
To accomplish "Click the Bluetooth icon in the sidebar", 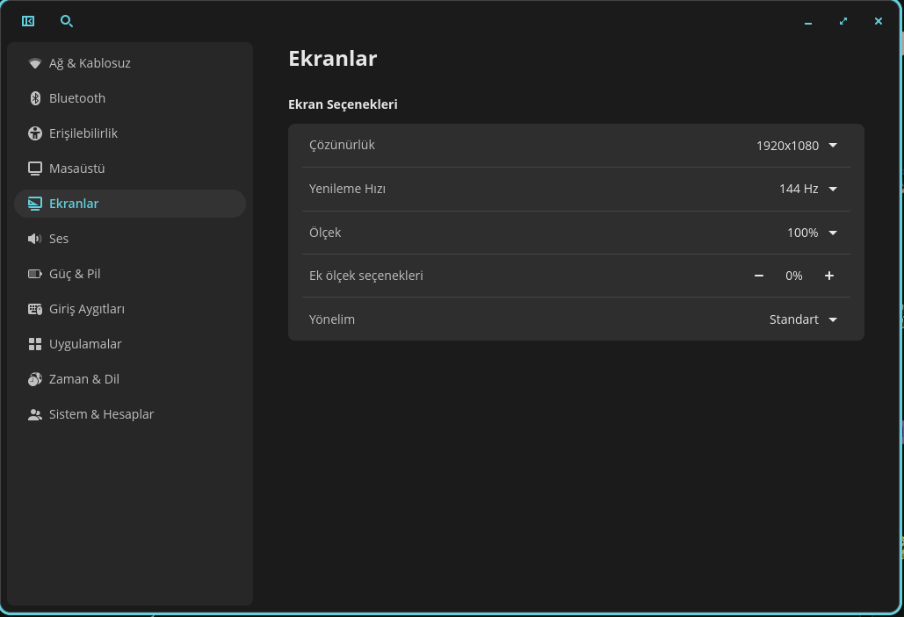I will click(34, 98).
